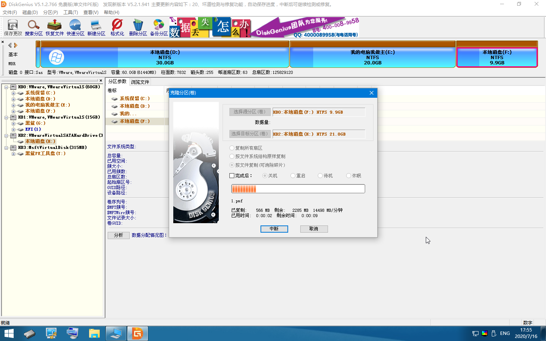
Task: Switch to the 分区参数 tab
Action: click(118, 81)
